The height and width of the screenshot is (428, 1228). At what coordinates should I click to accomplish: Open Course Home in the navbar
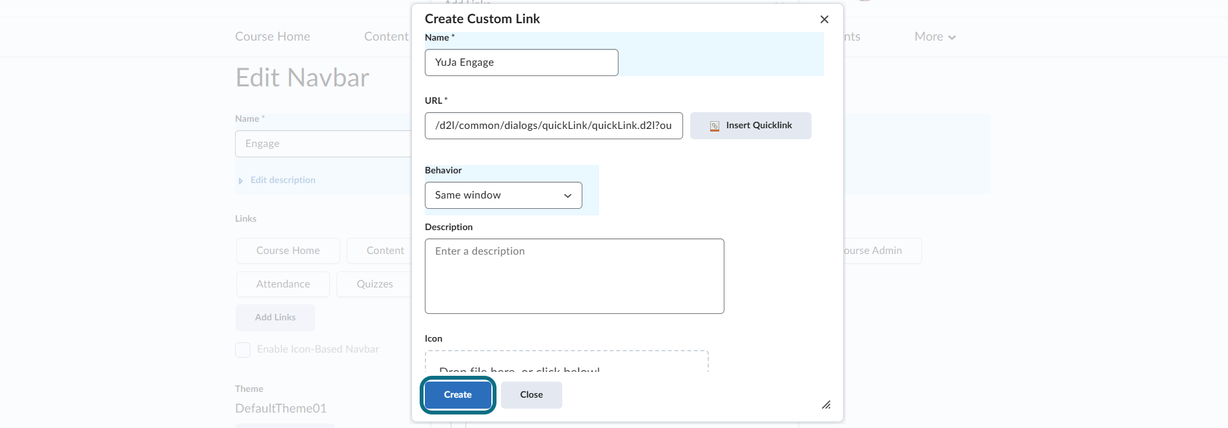tap(272, 37)
